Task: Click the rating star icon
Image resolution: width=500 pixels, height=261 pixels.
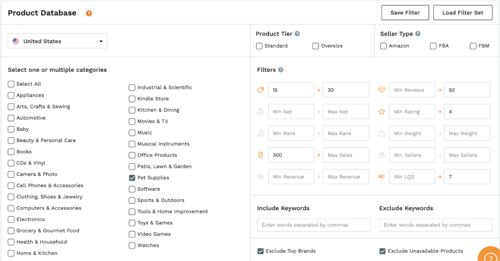Action: coord(382,112)
